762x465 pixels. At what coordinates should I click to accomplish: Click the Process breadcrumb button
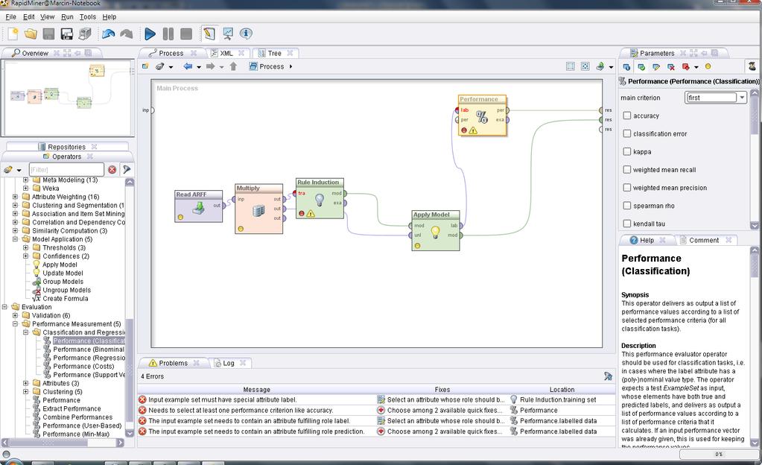pyautogui.click(x=271, y=66)
